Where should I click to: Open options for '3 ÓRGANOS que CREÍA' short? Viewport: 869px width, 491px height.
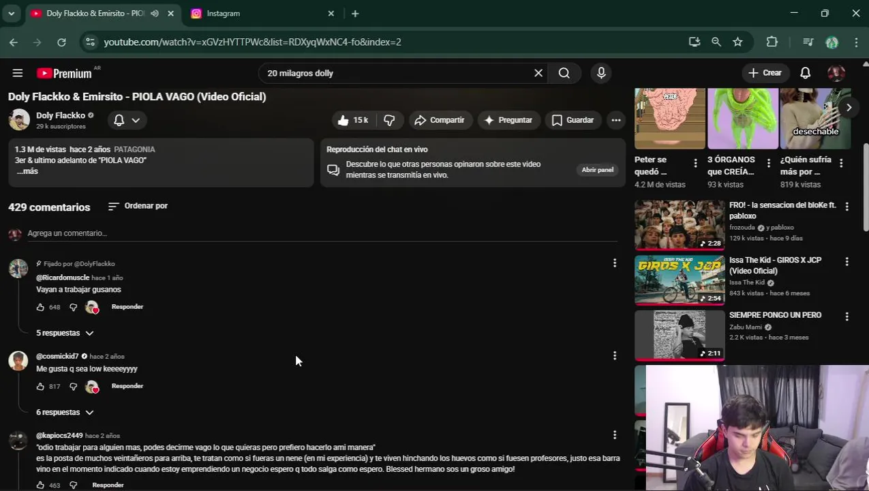tap(768, 163)
